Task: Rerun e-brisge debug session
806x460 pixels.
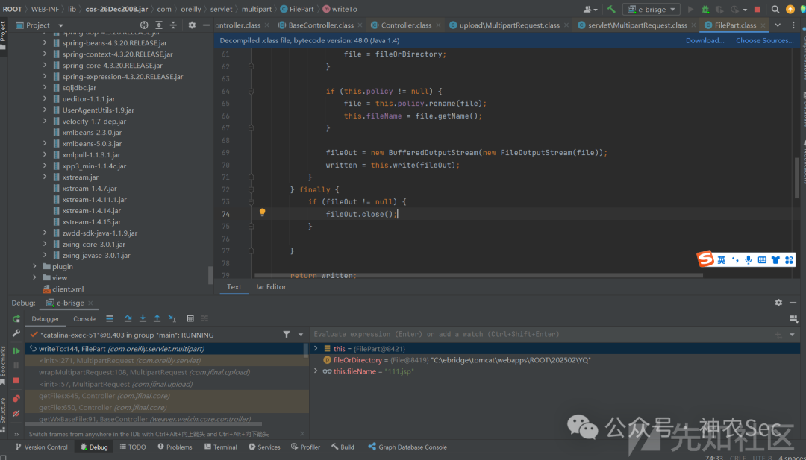Action: click(16, 319)
